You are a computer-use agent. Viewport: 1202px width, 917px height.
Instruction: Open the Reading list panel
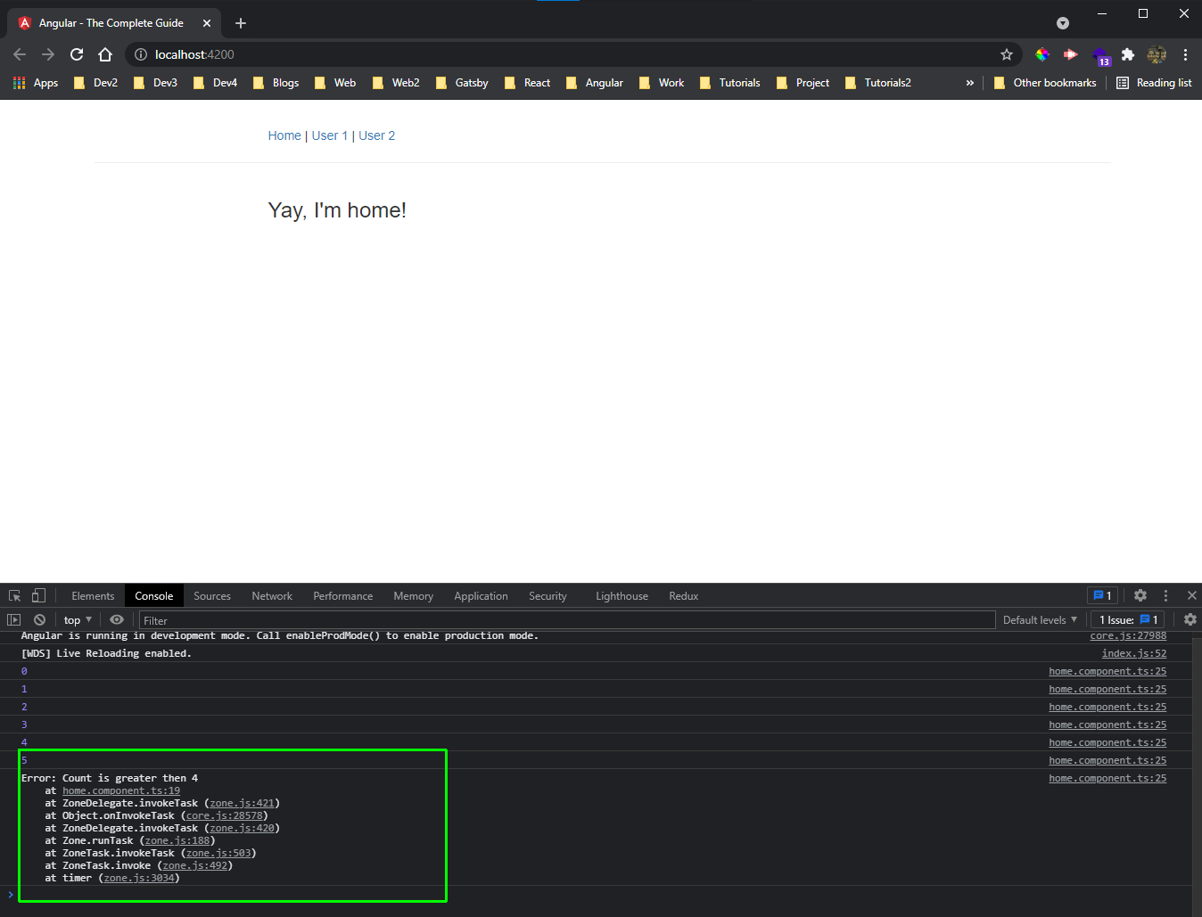click(x=1154, y=83)
